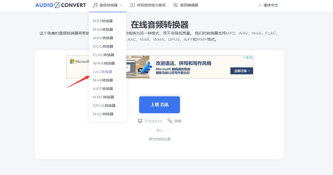
Task: Click the video play icon beside 将视频转换为音频
Action: coord(132,5)
